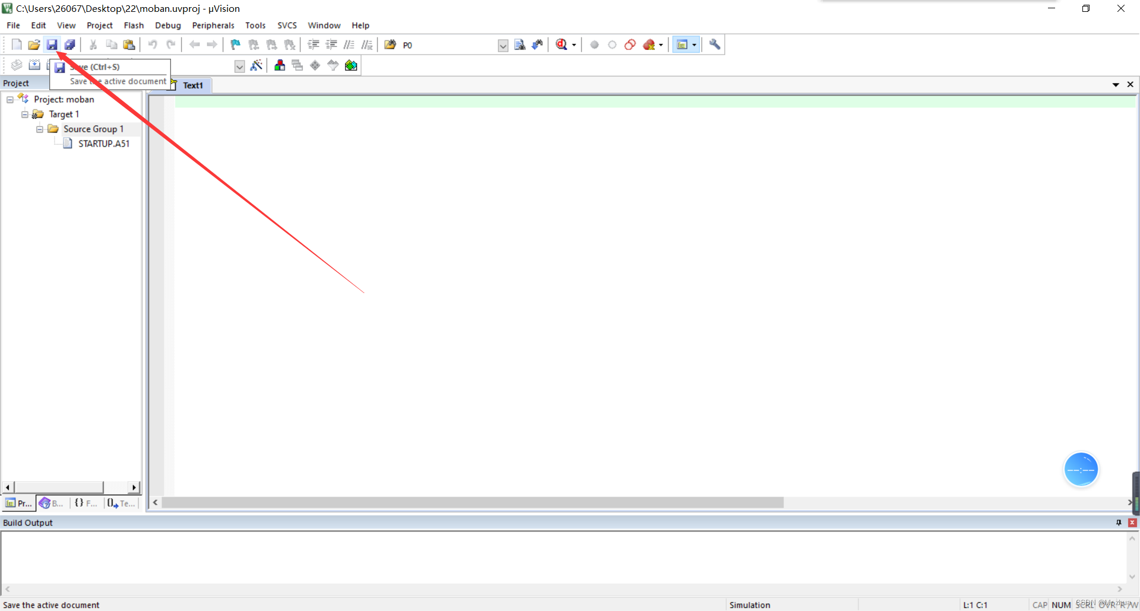The image size is (1140, 611).
Task: Switch to the Text1 editor tab
Action: point(193,85)
